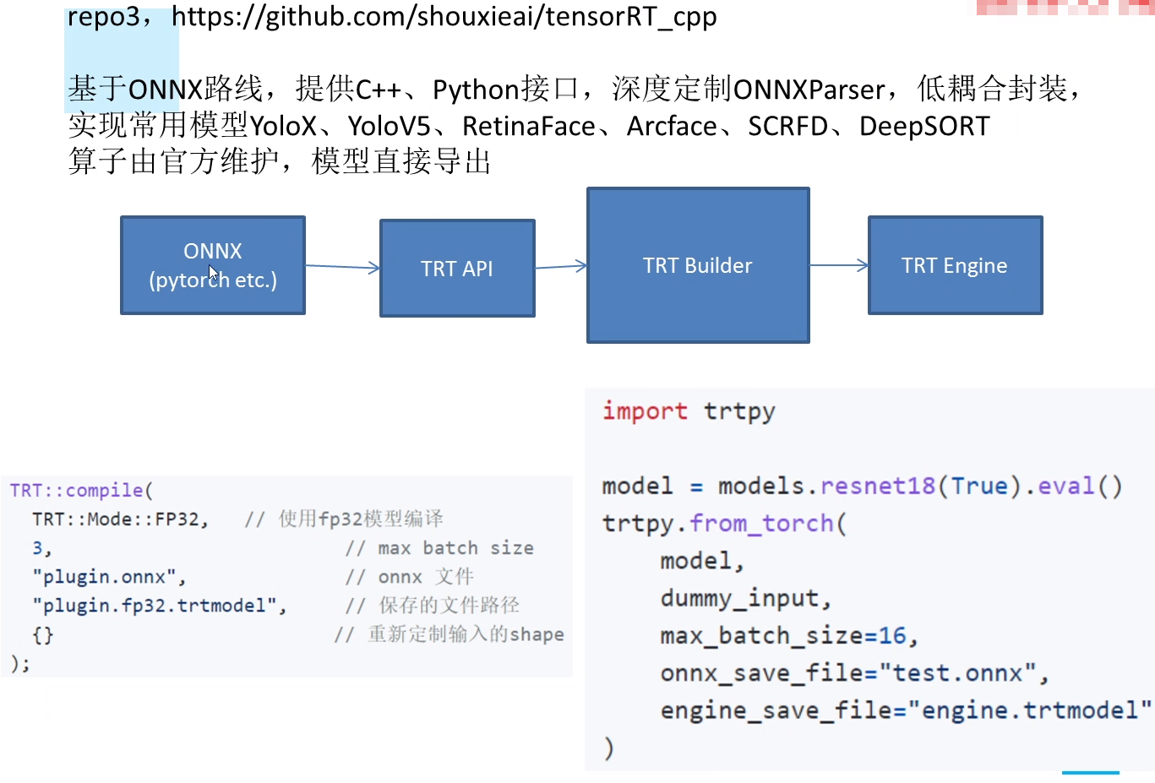1155x783 pixels.
Task: Click the '// 使用fp32模型编译' comment
Action: (344, 519)
